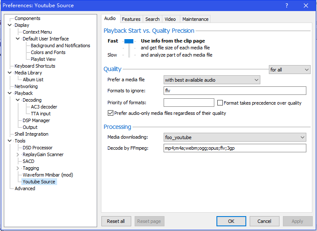Switch to the Maintenance tab
Screen dimensions: 317x231
pyautogui.click(x=195, y=19)
